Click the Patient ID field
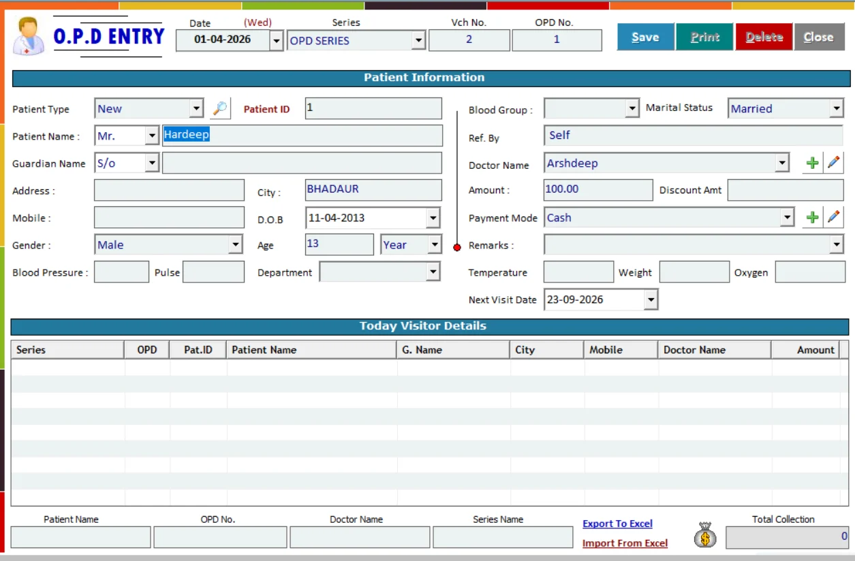Screen dimensions: 855x561 (x=373, y=108)
